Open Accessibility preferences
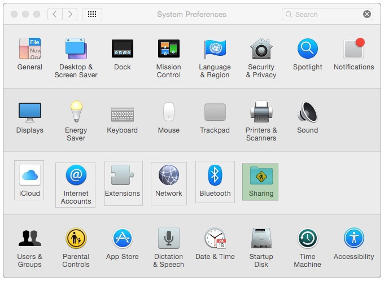This screenshot has width=384, height=281. (x=354, y=244)
